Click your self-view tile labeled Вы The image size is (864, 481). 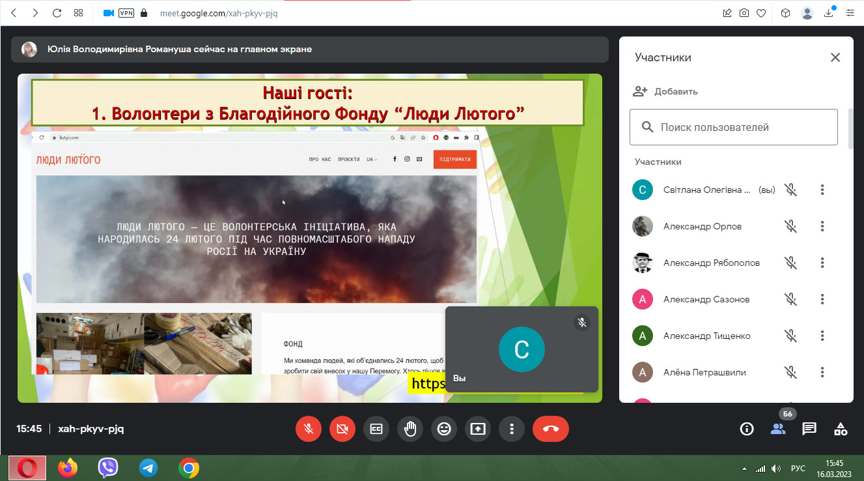click(522, 349)
